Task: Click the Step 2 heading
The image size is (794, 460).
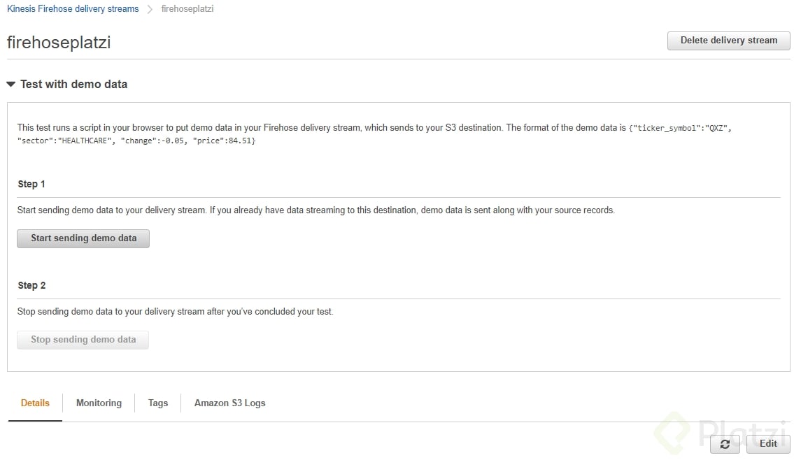Action: 31,285
